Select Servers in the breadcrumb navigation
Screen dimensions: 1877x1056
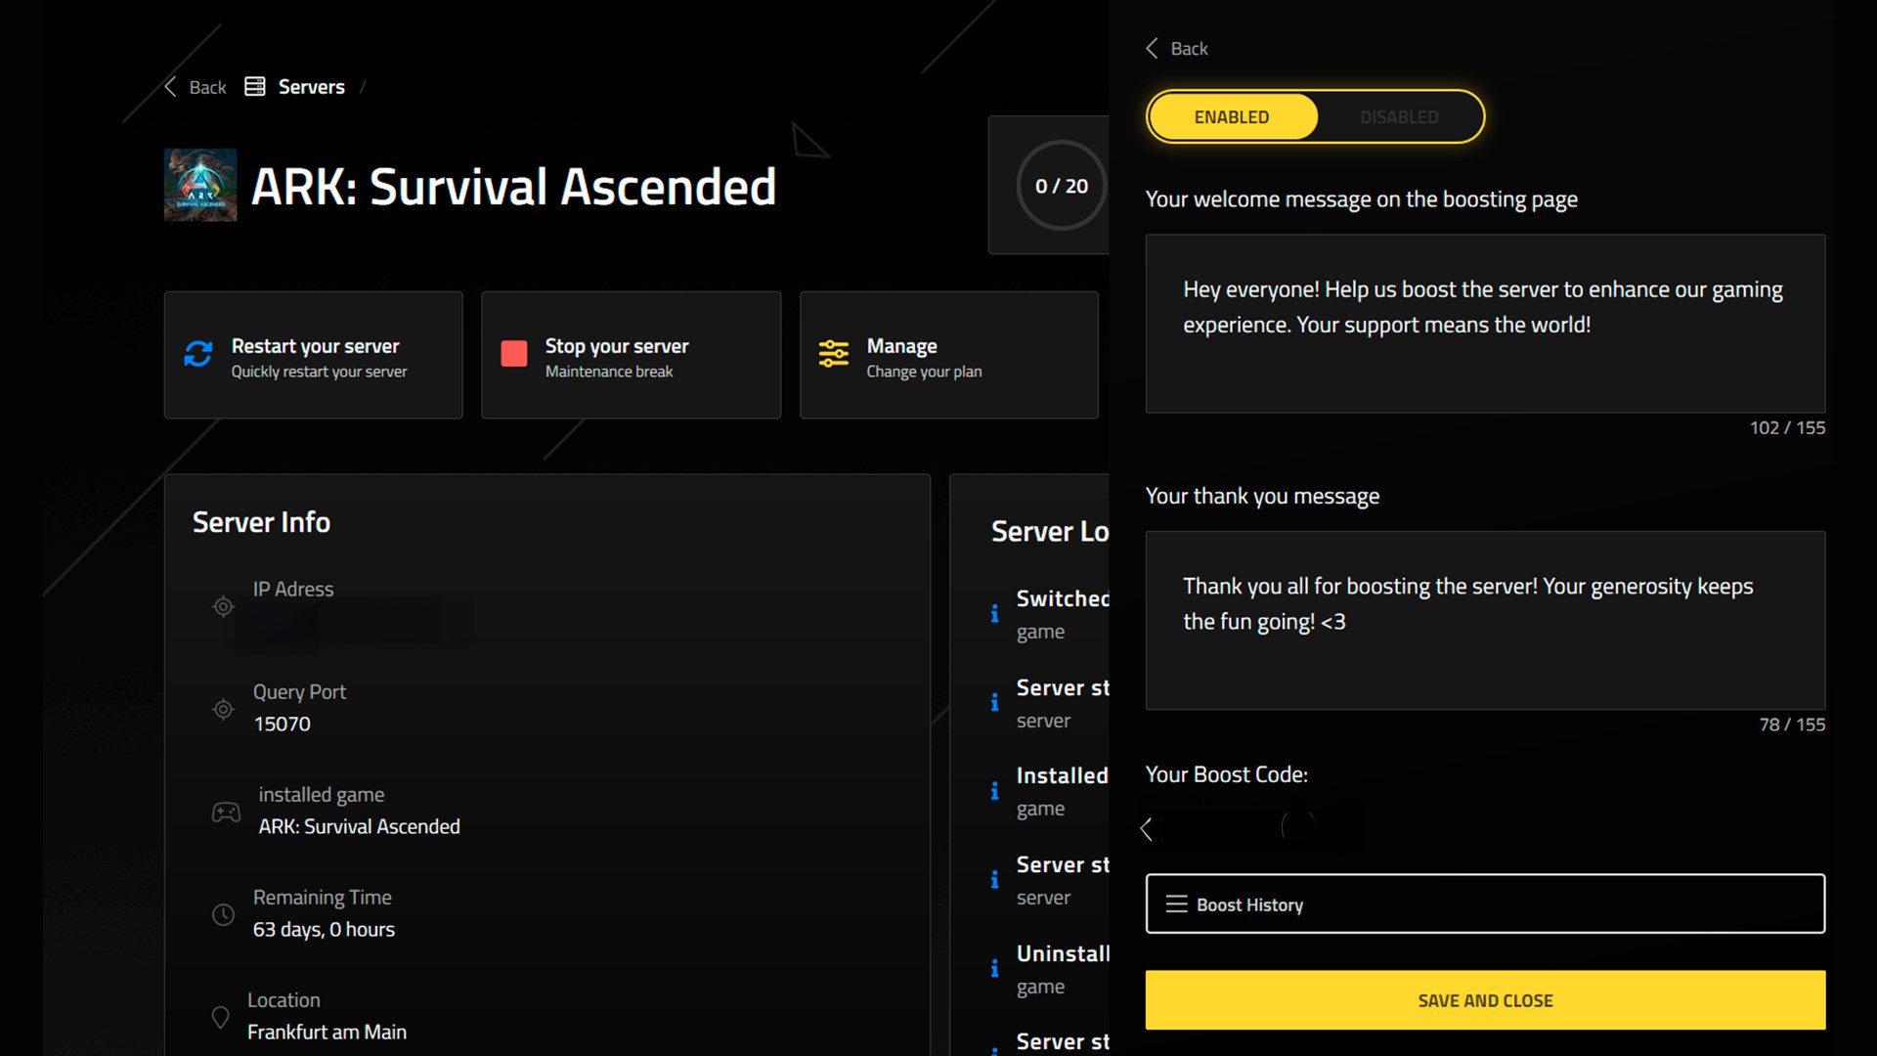pos(311,86)
